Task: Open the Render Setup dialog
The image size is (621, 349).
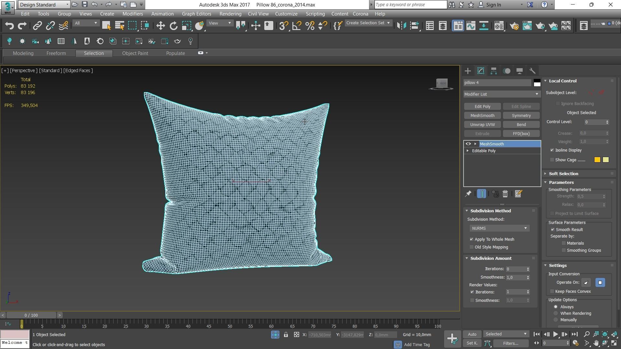Action: pos(514,26)
